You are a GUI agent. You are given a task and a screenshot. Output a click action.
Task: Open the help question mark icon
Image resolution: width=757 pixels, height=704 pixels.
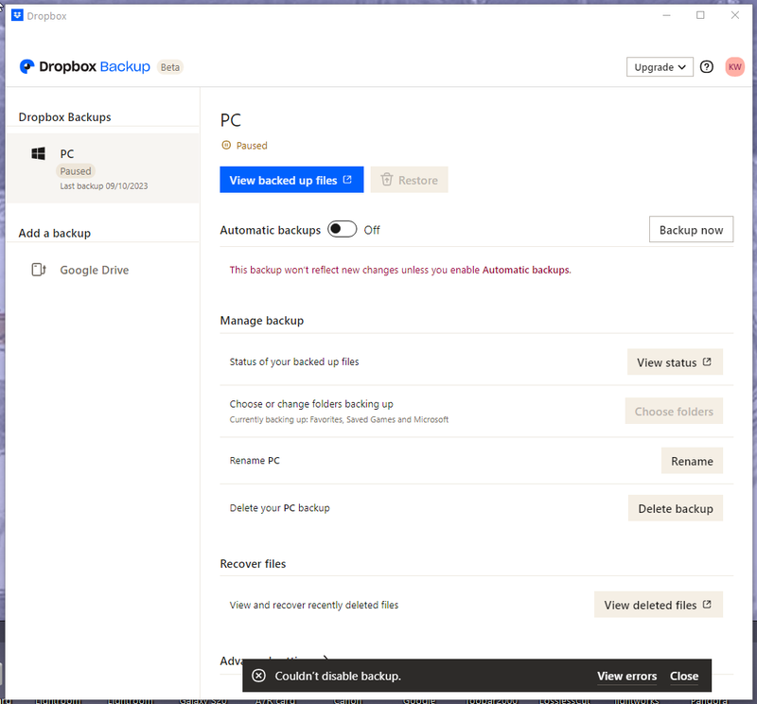707,67
